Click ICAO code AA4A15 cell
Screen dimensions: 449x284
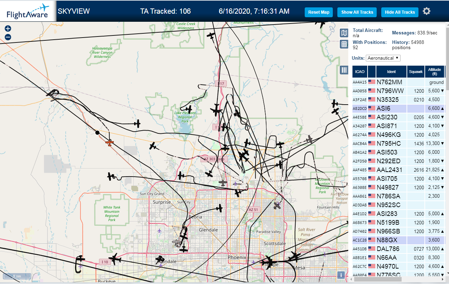coord(360,82)
